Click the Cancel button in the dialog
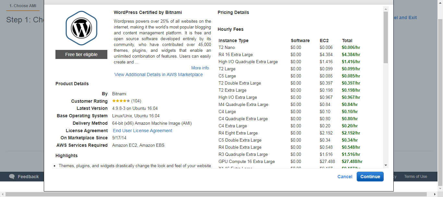The height and width of the screenshot is (197, 443). 345,176
